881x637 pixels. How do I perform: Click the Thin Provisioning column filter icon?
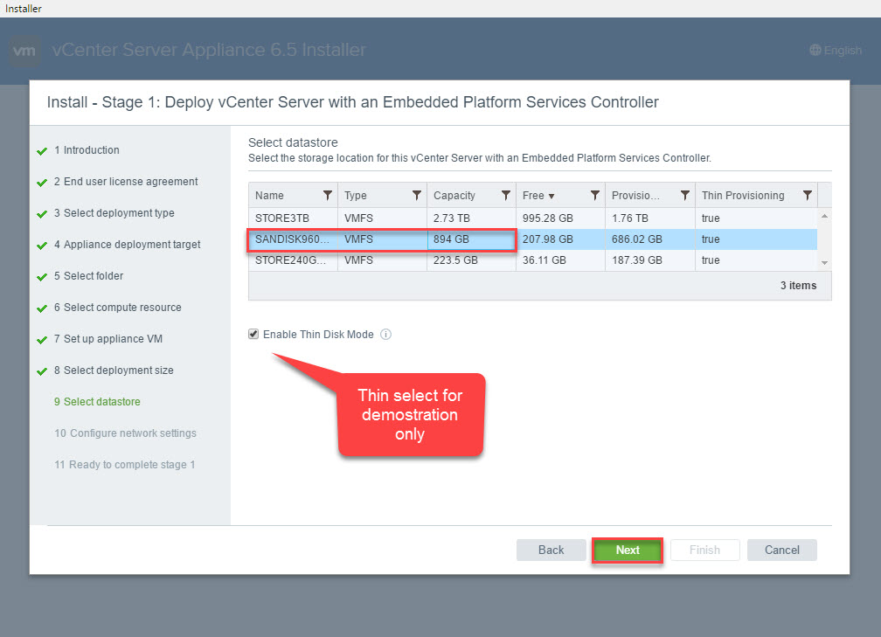[x=808, y=196]
